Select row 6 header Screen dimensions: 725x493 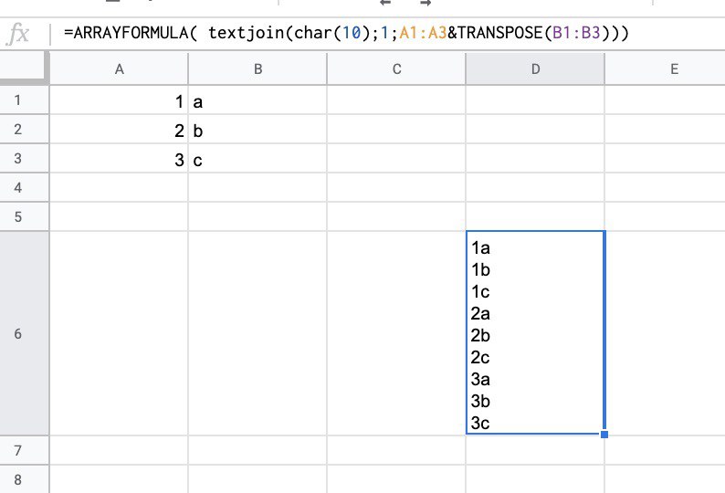coord(24,333)
